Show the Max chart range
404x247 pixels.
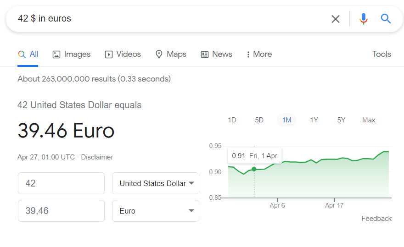tap(369, 120)
